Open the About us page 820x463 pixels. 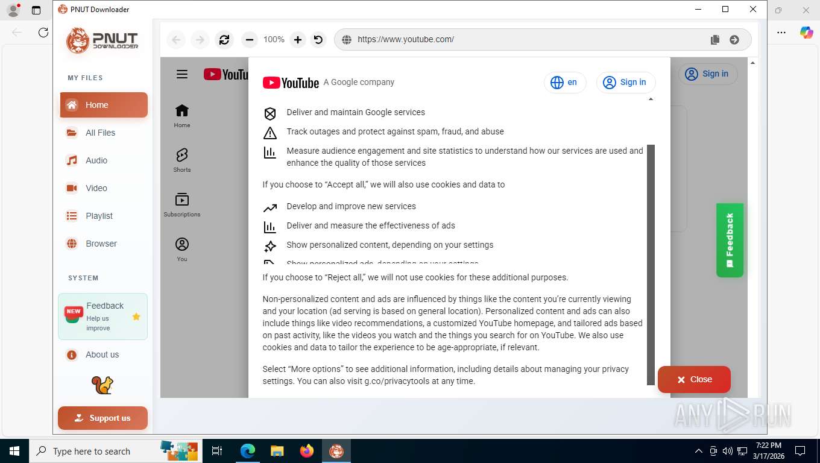coord(104,354)
